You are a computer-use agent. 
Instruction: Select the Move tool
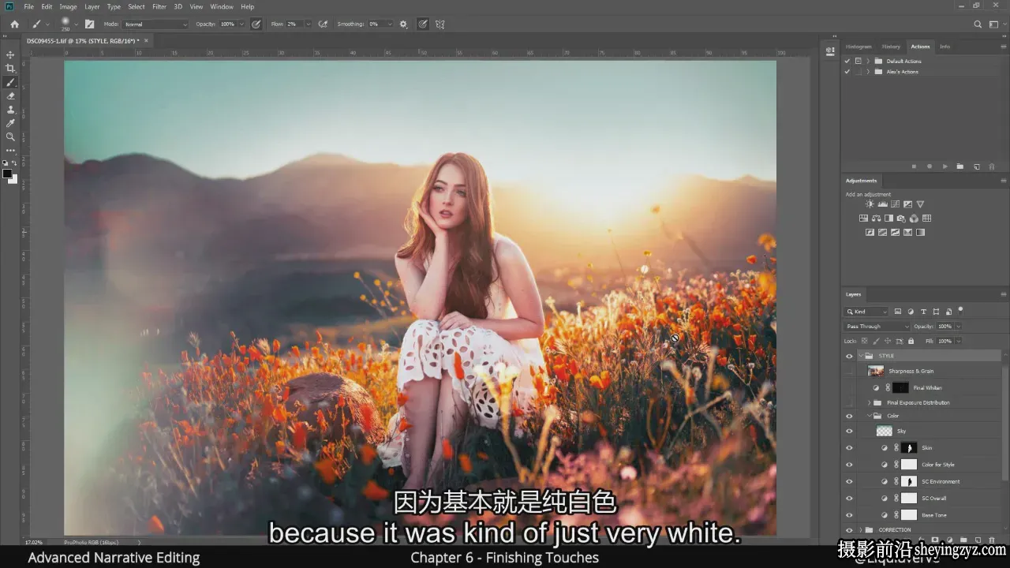(x=10, y=54)
